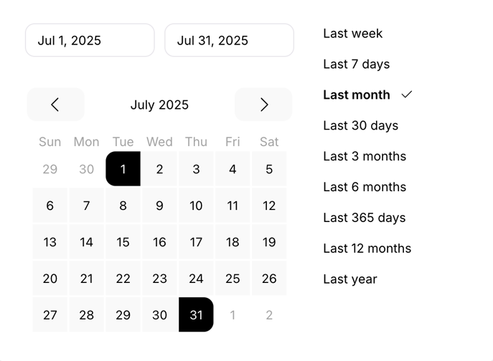Select the Last week preset
The image size is (493, 361).
(353, 34)
